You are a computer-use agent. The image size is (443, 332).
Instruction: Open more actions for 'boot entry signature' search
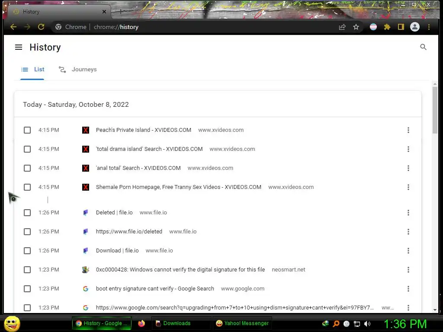tap(408, 289)
